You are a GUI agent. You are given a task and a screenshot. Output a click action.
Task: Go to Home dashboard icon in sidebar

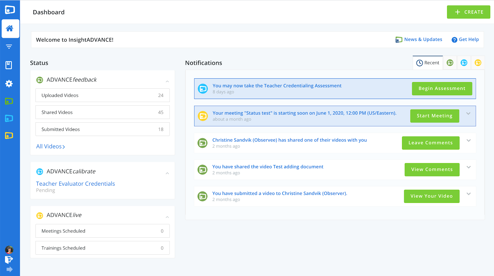(x=10, y=29)
